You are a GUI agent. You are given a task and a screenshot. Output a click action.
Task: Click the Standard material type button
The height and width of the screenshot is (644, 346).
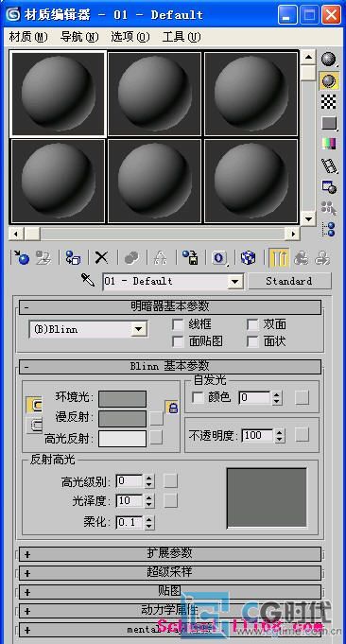(x=289, y=282)
